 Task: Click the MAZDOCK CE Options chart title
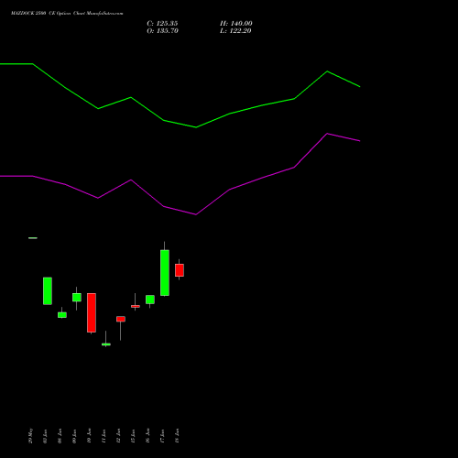coord(67,14)
